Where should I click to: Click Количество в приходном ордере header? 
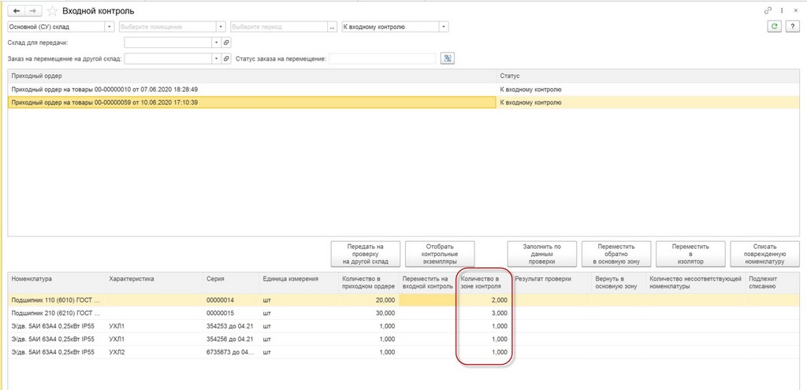pos(369,283)
